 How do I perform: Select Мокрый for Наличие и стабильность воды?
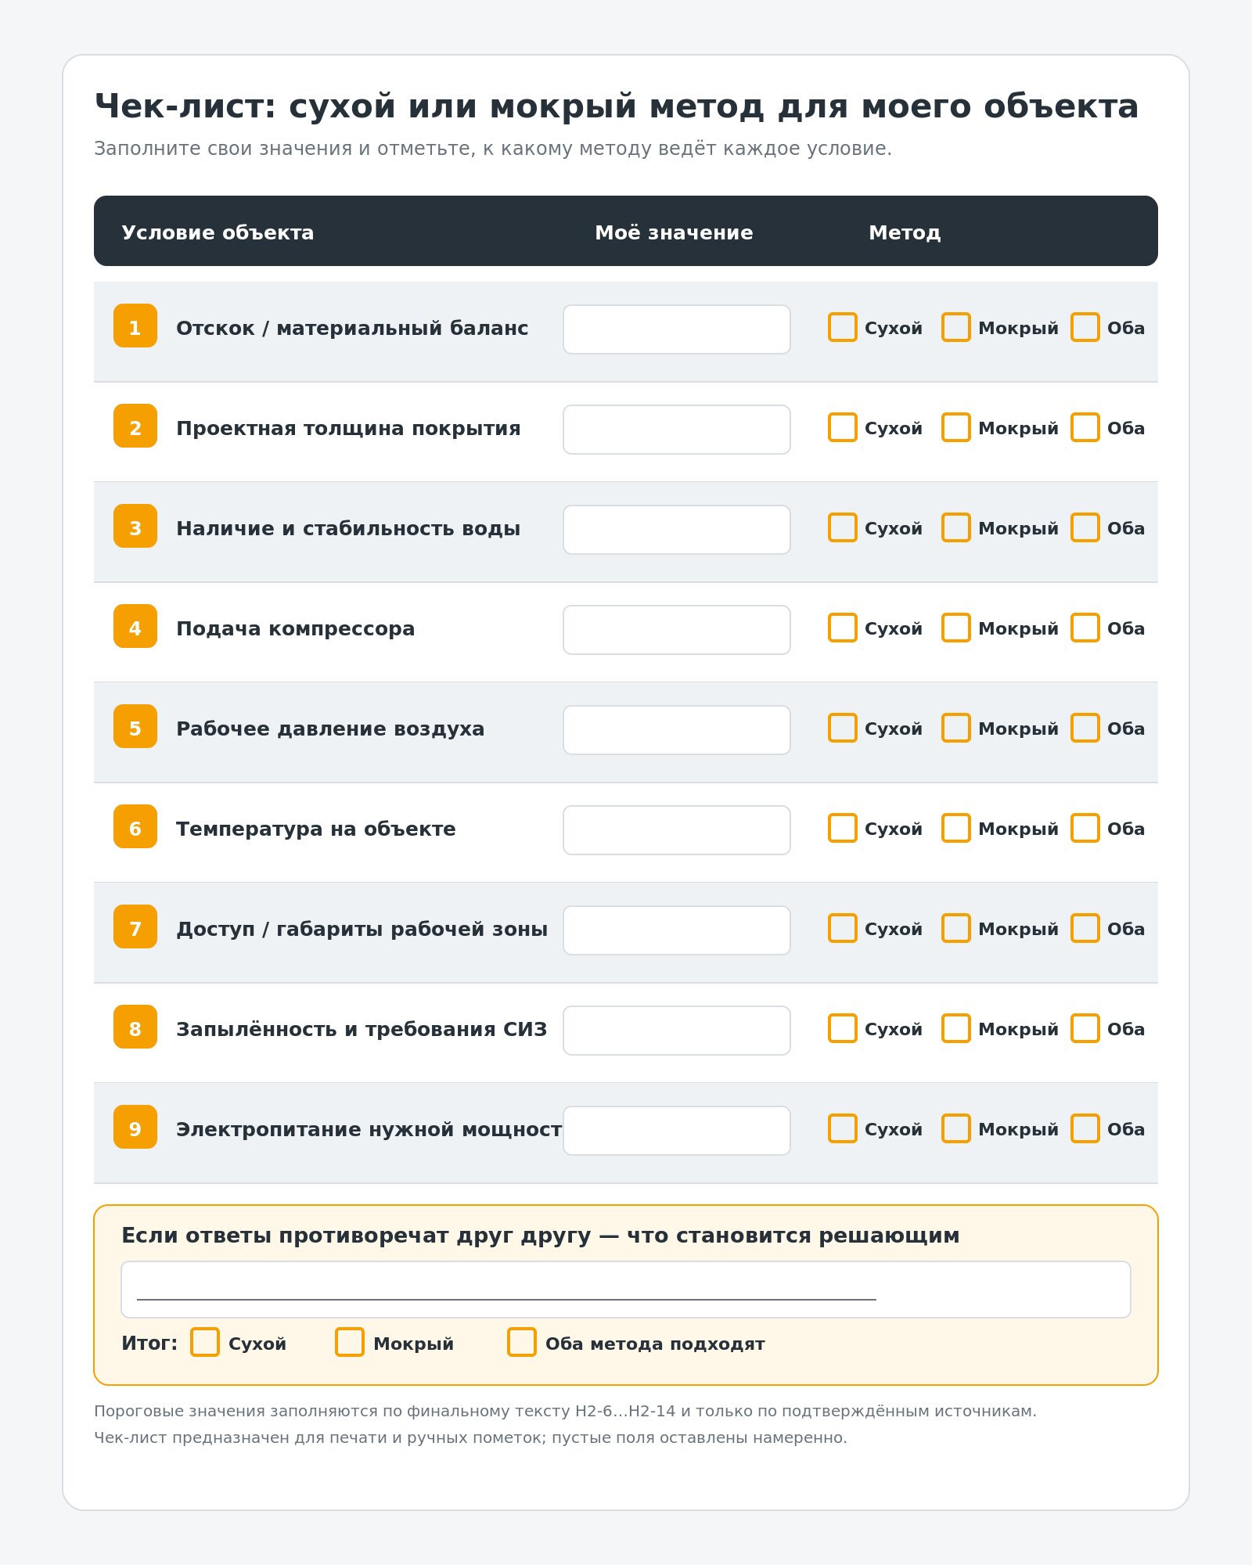click(x=956, y=527)
